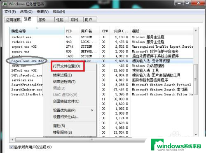Click the scroll down arrow of process list
Viewport: 206px width, 153px height.
(x=196, y=134)
